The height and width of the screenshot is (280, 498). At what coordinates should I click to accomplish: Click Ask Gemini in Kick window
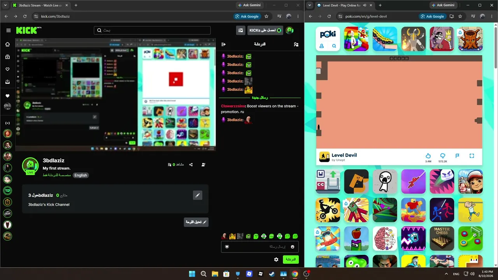click(x=249, y=5)
